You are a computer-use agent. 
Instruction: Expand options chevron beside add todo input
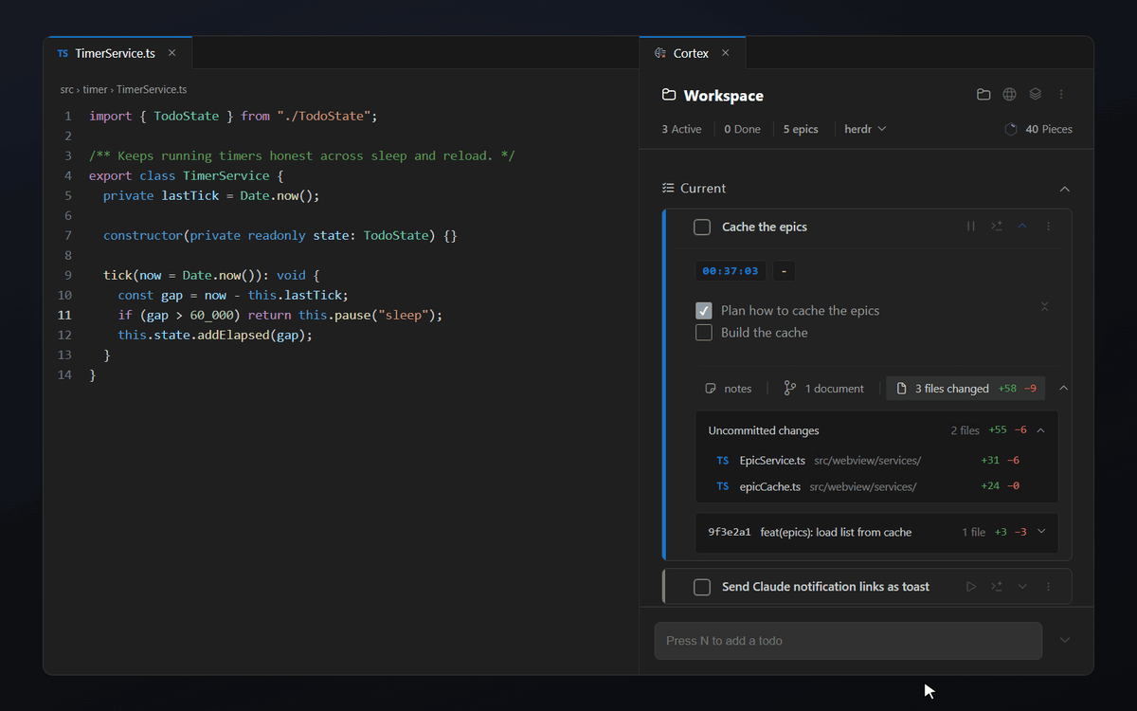pos(1065,641)
